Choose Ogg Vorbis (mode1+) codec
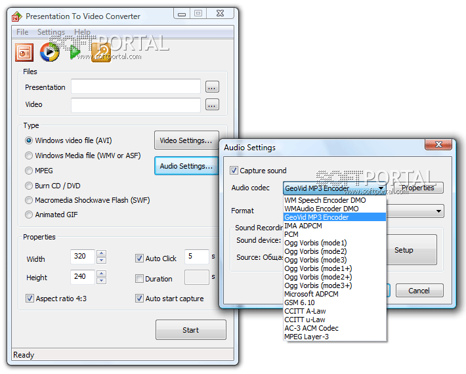 point(335,268)
